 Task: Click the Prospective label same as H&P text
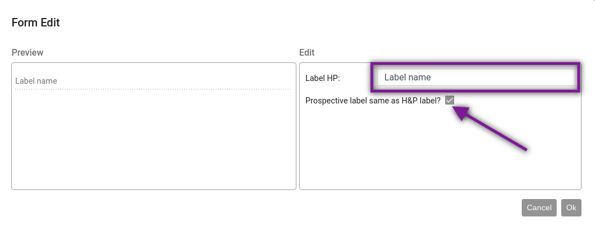(x=372, y=101)
